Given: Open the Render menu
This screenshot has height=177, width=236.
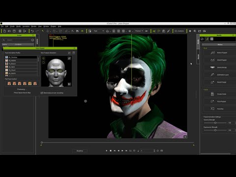Looking at the screenshot, I should [34, 27].
